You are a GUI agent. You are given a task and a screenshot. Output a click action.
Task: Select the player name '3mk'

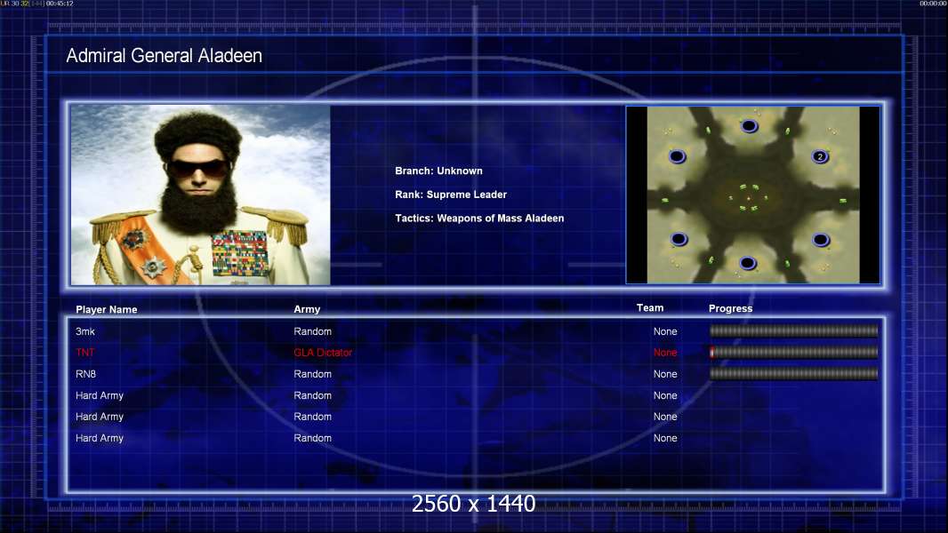[85, 331]
